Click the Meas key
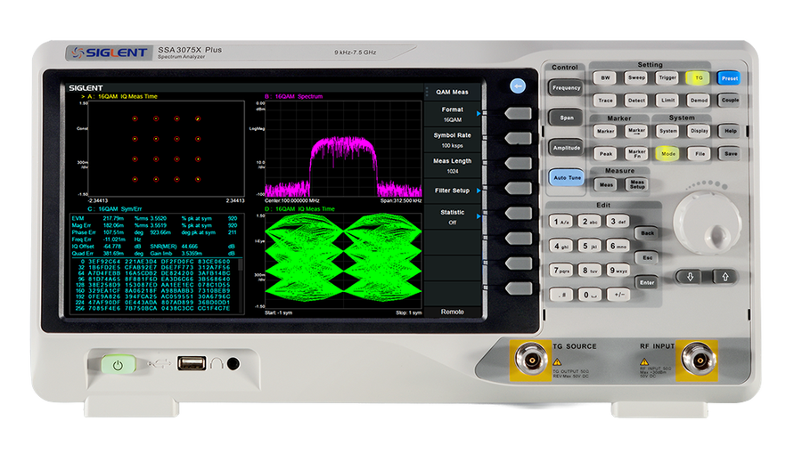The image size is (802, 454). pos(606,184)
